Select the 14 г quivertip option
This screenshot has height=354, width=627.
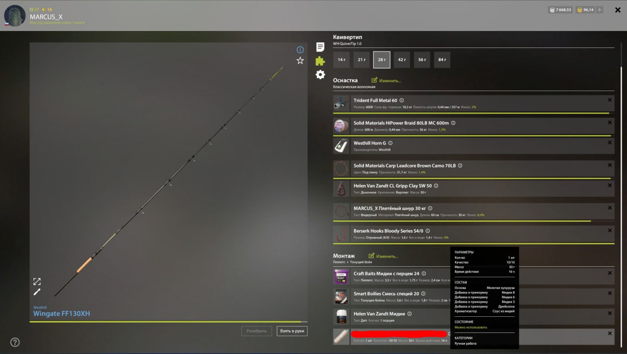[341, 60]
